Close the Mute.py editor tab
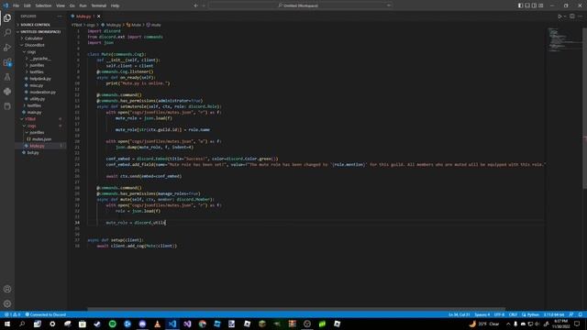This screenshot has width=587, height=330. tap(99, 16)
